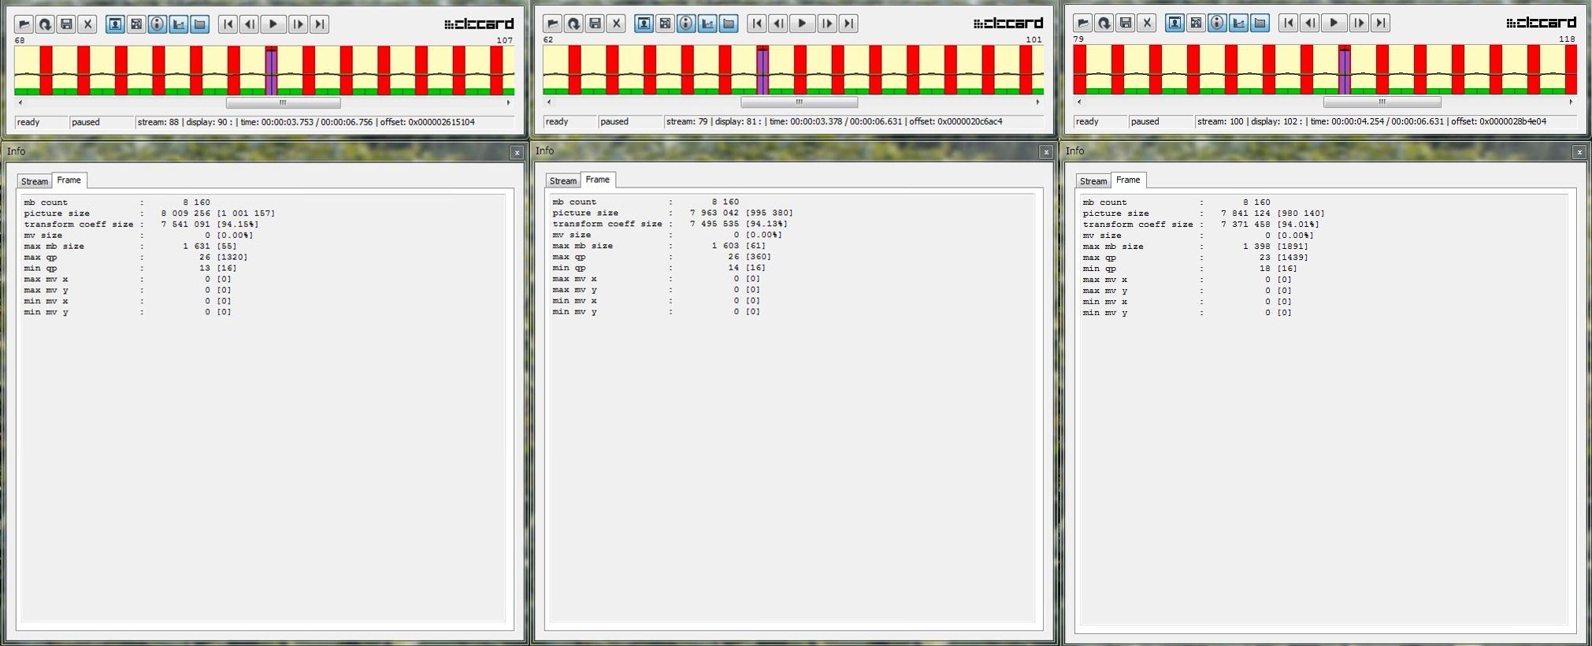The height and width of the screenshot is (646, 1592).
Task: Open a file in the left Elecard window
Action: click(24, 24)
